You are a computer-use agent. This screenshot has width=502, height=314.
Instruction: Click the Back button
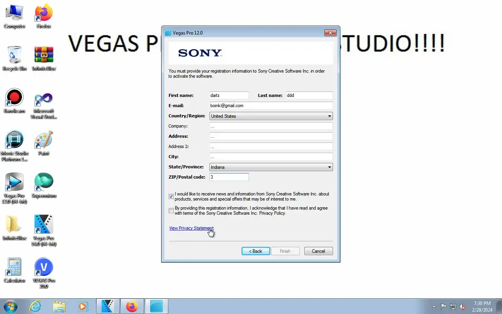[256, 251]
